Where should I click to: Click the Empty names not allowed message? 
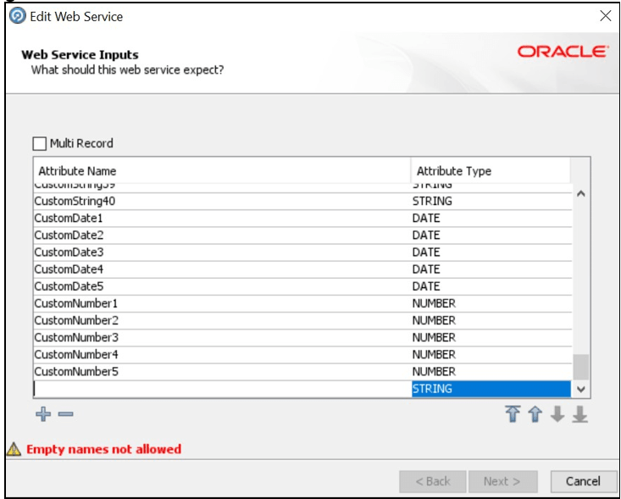click(103, 449)
